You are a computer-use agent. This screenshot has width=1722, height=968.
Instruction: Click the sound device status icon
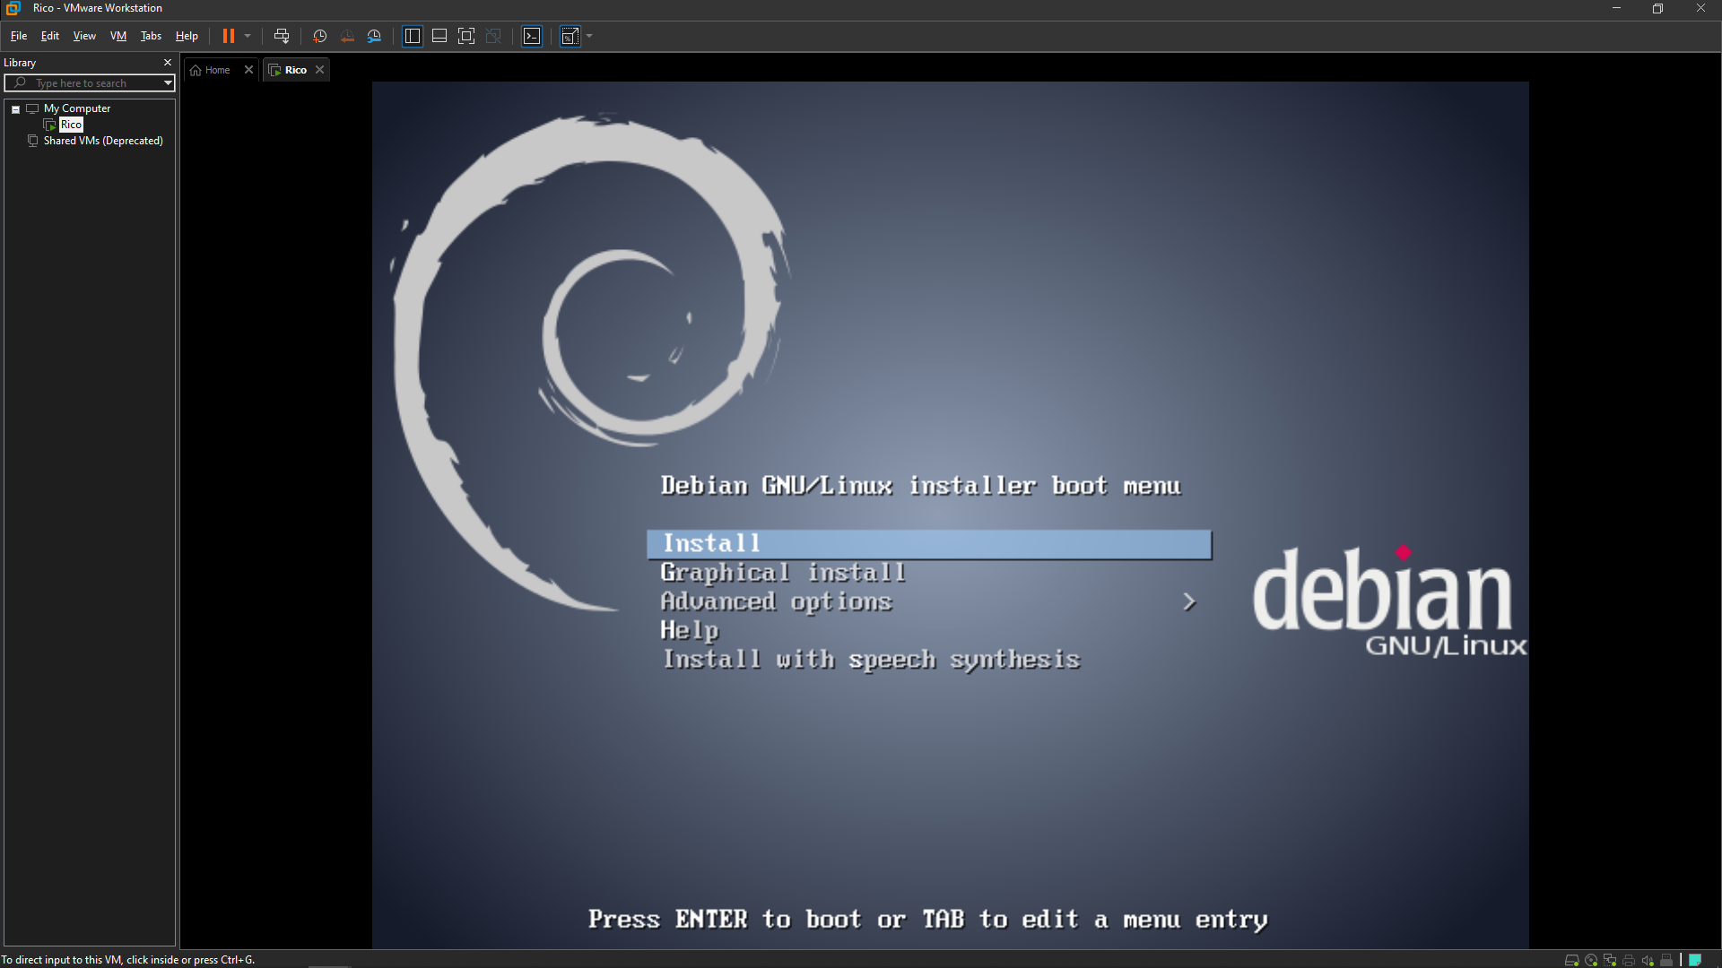click(x=1648, y=960)
